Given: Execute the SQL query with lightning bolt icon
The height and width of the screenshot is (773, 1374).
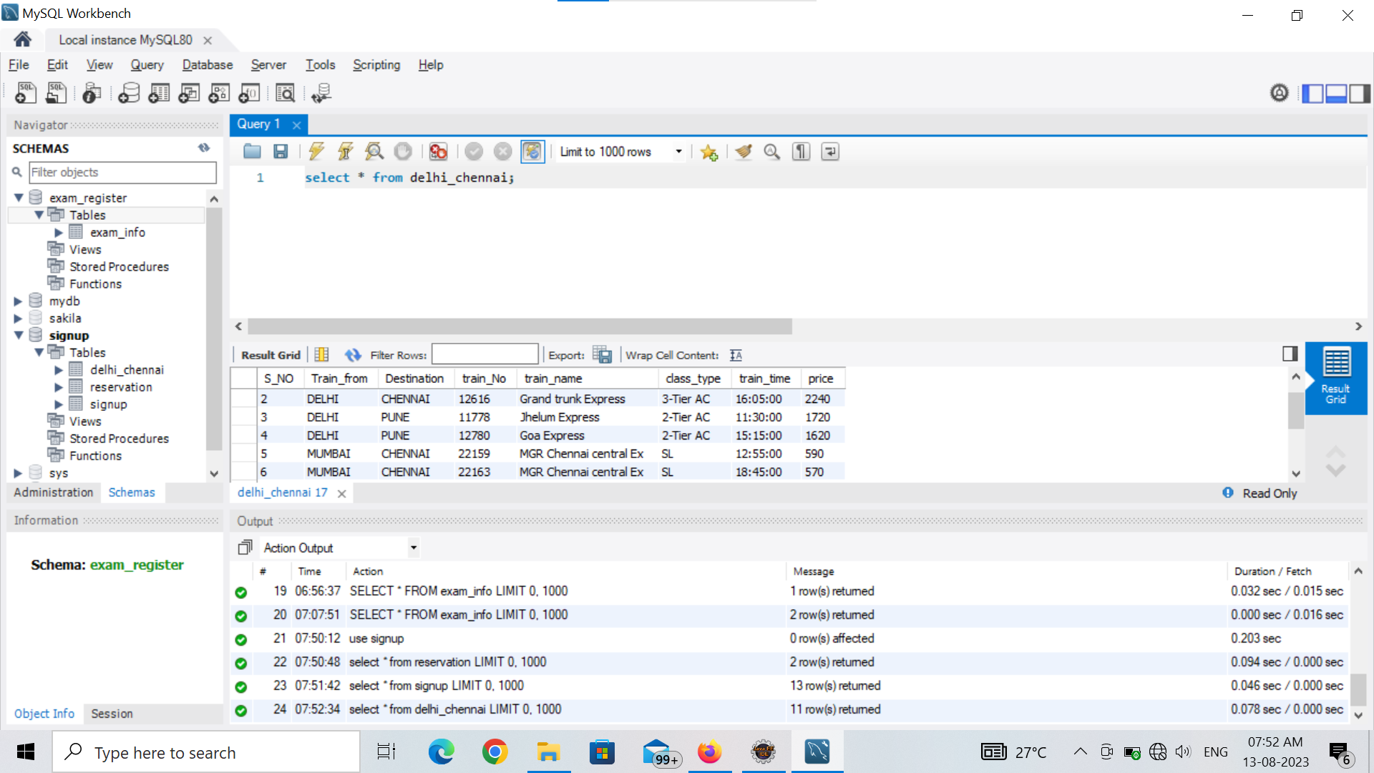Looking at the screenshot, I should tap(316, 151).
